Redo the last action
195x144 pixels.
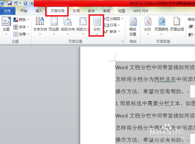[25, 3]
